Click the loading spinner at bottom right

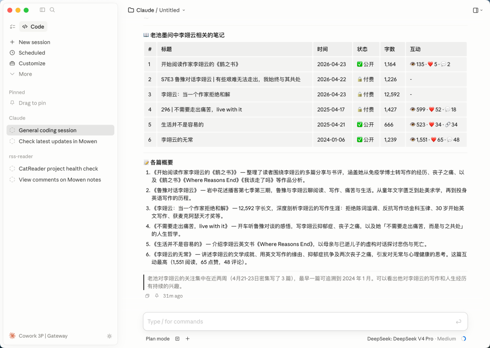pos(464,338)
